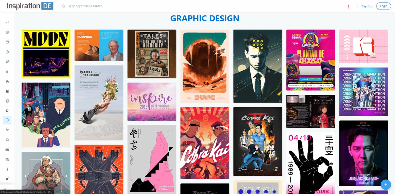Open the activity pulse icon in sidebar
Viewport: 395px width, 194px height.
tap(7, 130)
